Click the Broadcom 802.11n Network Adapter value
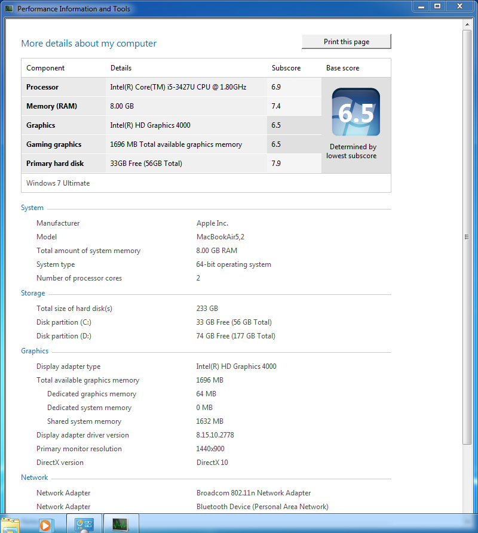This screenshot has width=478, height=533. click(x=253, y=493)
